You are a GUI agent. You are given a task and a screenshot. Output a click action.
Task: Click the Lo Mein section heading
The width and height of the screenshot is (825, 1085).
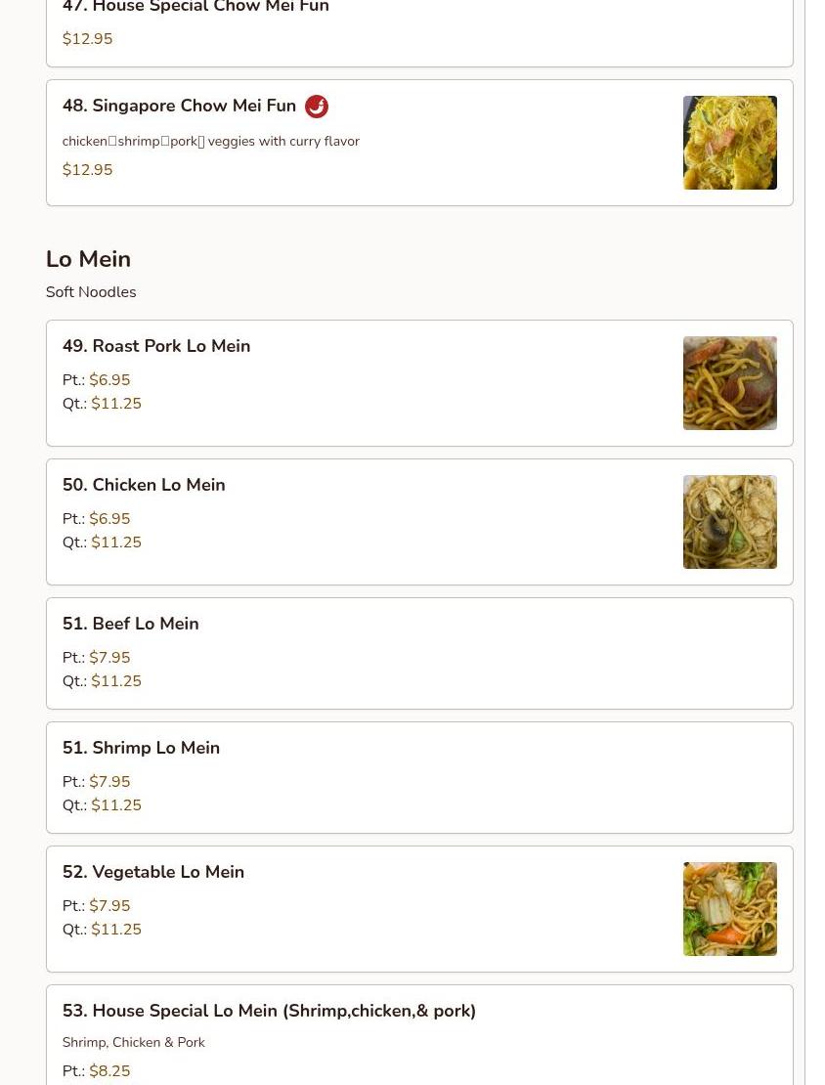pos(88,259)
